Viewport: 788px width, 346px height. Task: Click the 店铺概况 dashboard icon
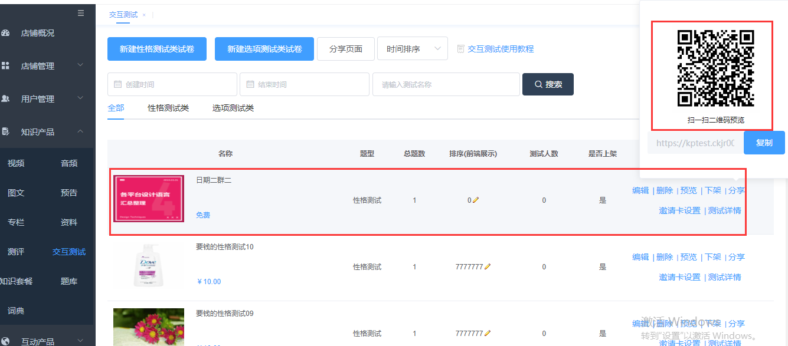coord(5,33)
